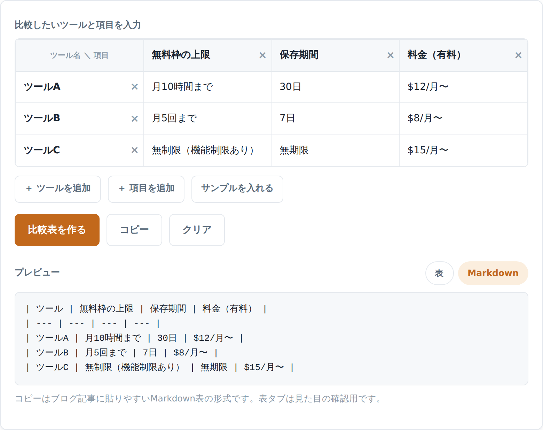This screenshot has width=543, height=430.
Task: Switch preview to Markdown tab
Action: click(493, 273)
